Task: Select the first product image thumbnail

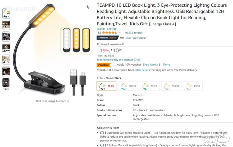Action: [6, 13]
